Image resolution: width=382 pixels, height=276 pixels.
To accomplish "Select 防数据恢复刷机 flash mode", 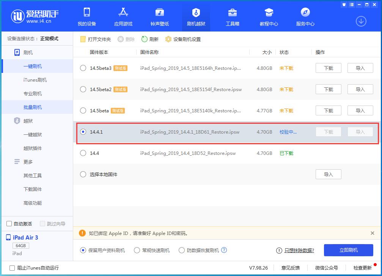I will [x=182, y=250].
